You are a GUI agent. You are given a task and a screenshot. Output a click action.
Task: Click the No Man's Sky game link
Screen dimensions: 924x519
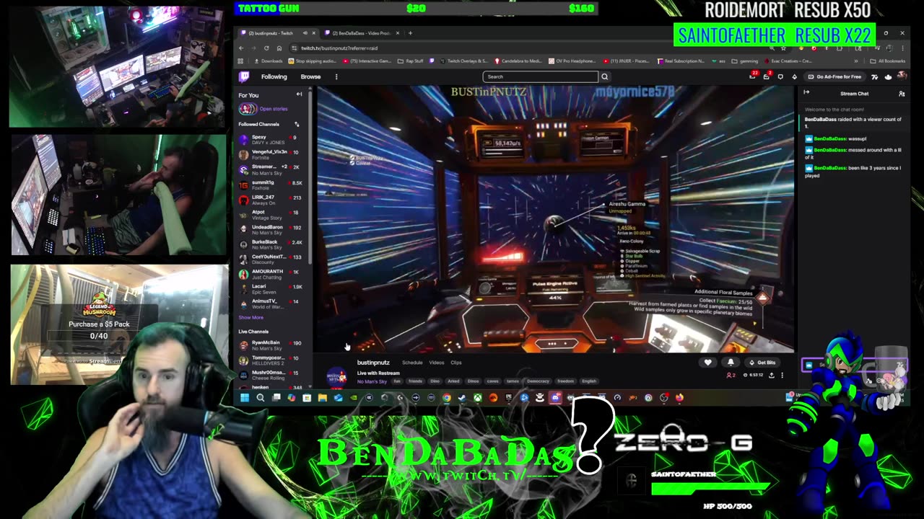tap(372, 381)
